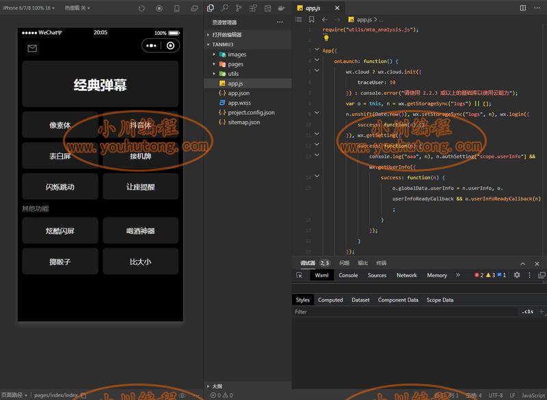Toggle the .cls class editor

pyautogui.click(x=528, y=312)
